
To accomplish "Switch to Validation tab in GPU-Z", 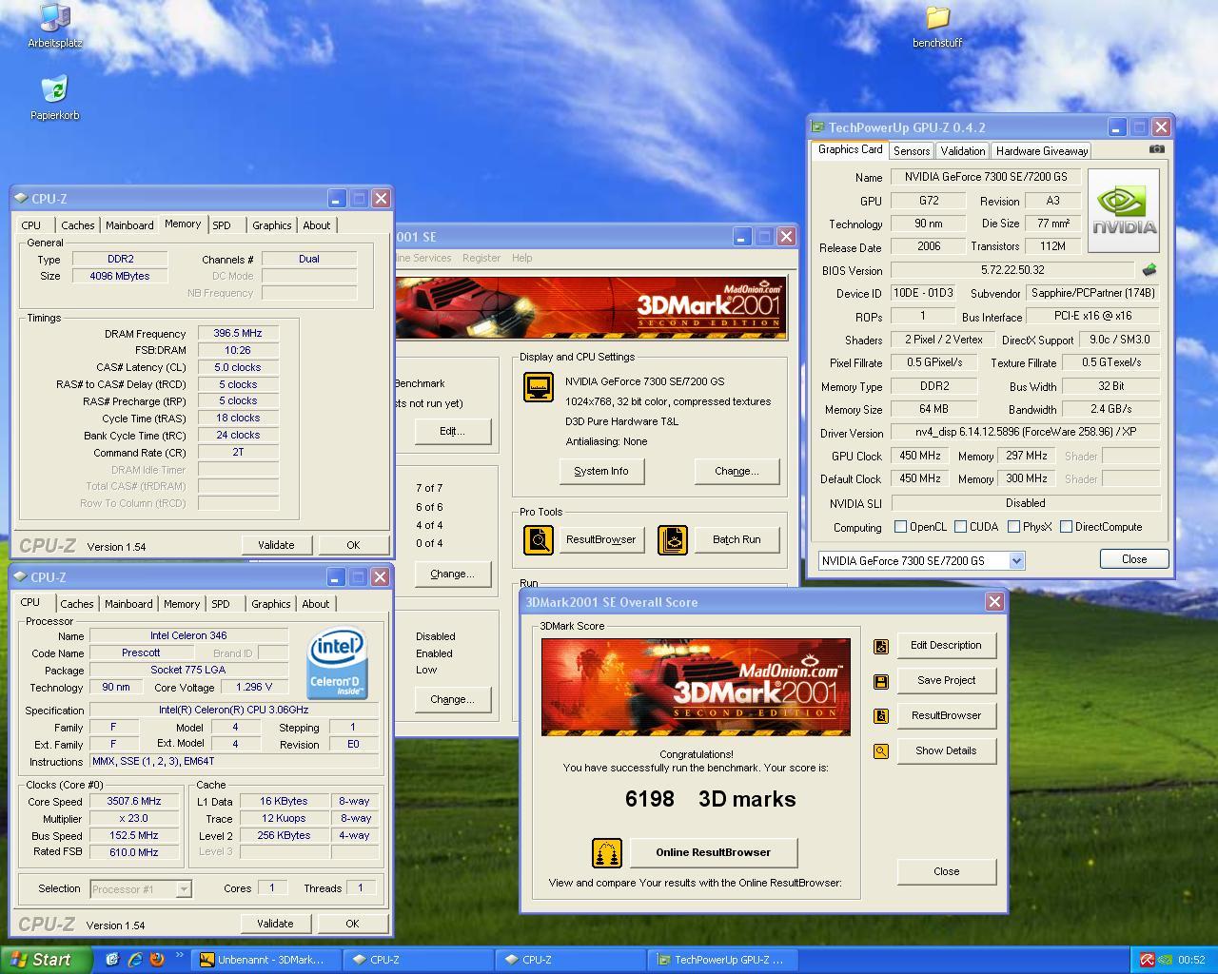I will (x=962, y=150).
